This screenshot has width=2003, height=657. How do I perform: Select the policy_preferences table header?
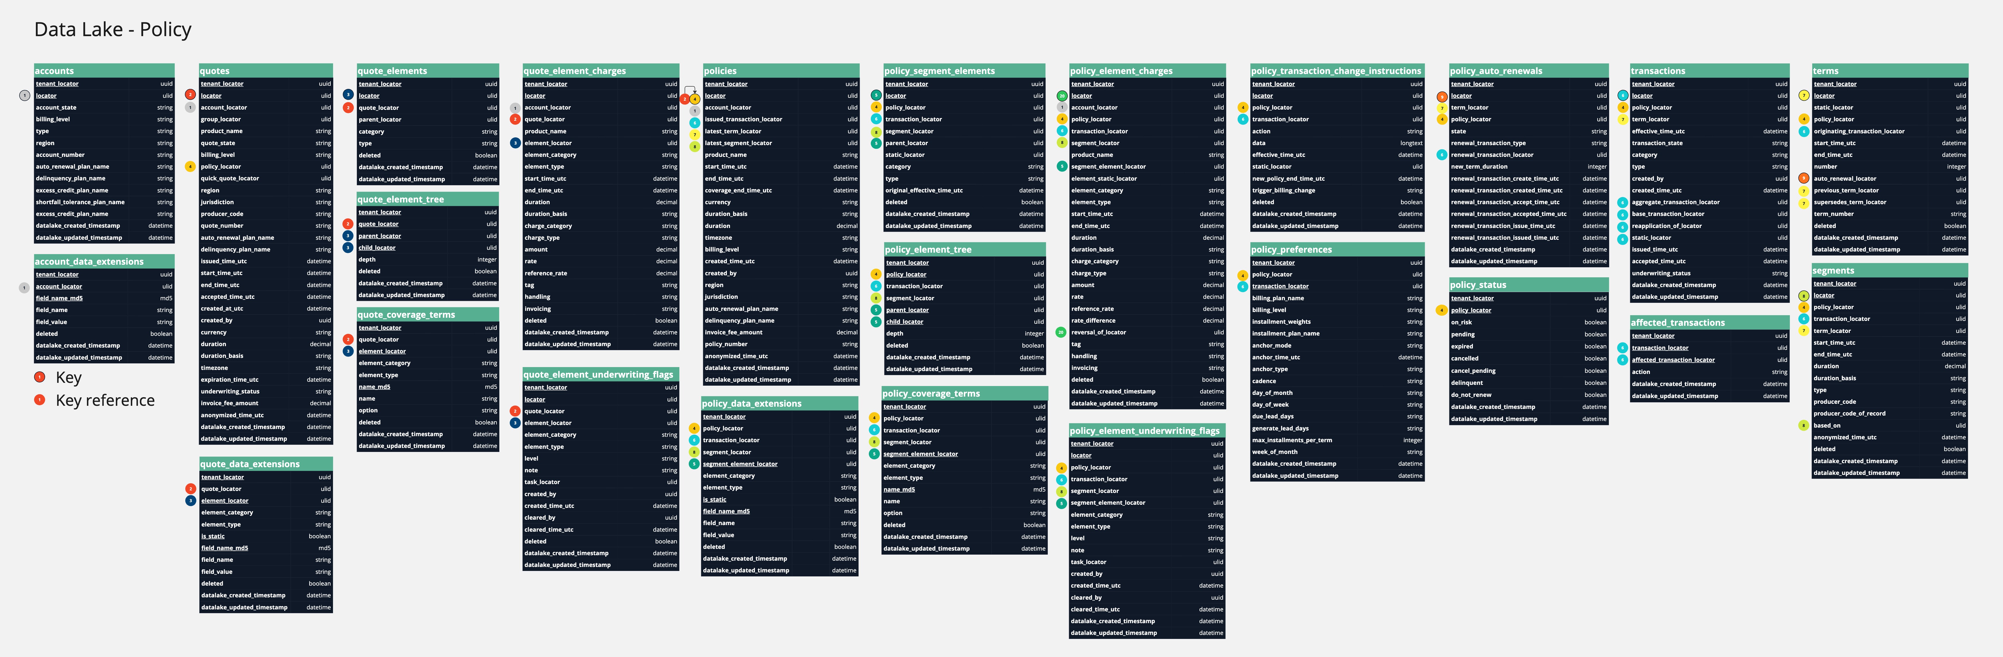pos(1338,249)
